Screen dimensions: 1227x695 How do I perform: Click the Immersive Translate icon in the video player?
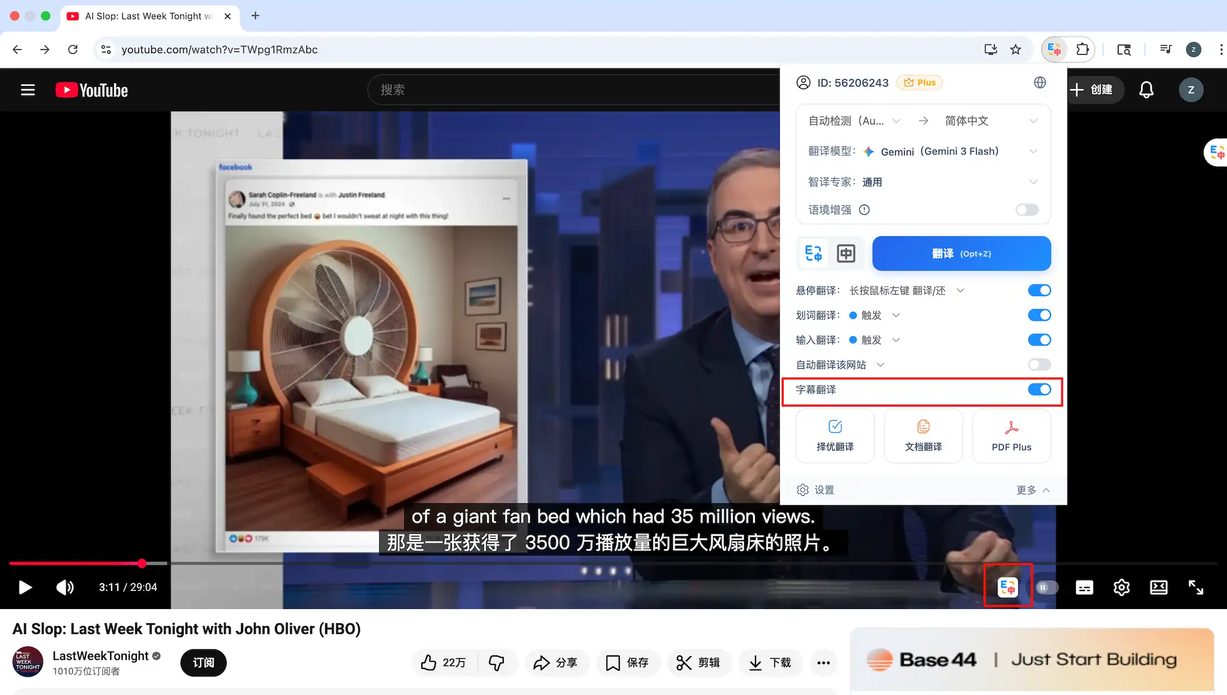click(1008, 587)
